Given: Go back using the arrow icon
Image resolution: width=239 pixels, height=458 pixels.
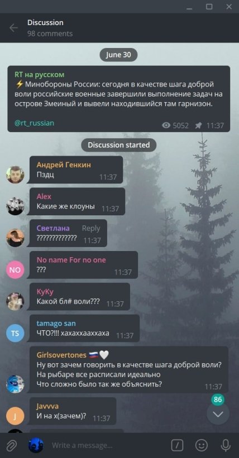Looking at the screenshot, I should click(13, 28).
